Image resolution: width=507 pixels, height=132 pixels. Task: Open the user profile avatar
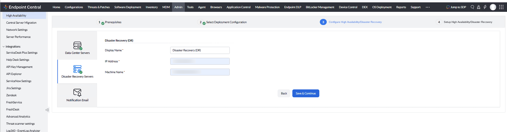[493, 7]
